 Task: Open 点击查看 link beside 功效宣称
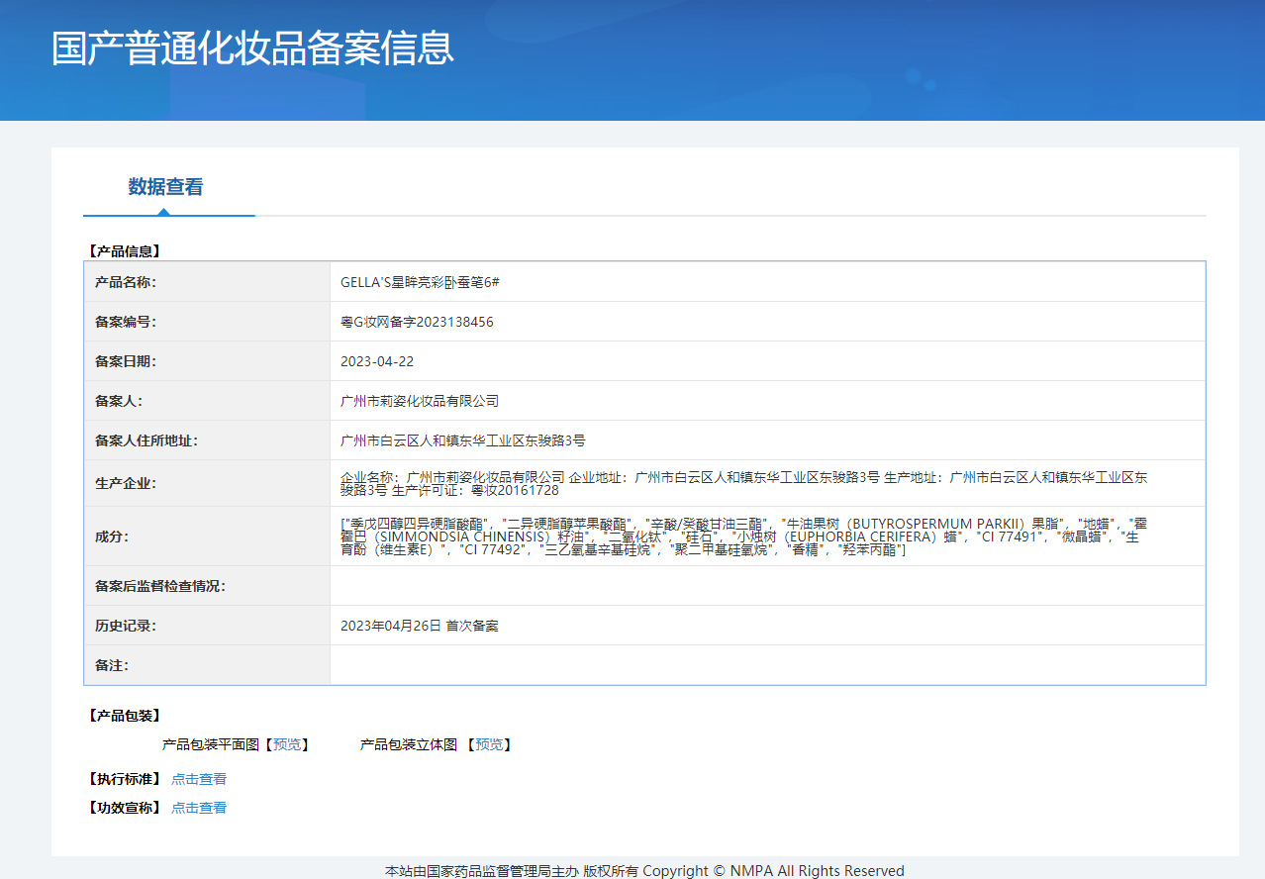tap(199, 808)
